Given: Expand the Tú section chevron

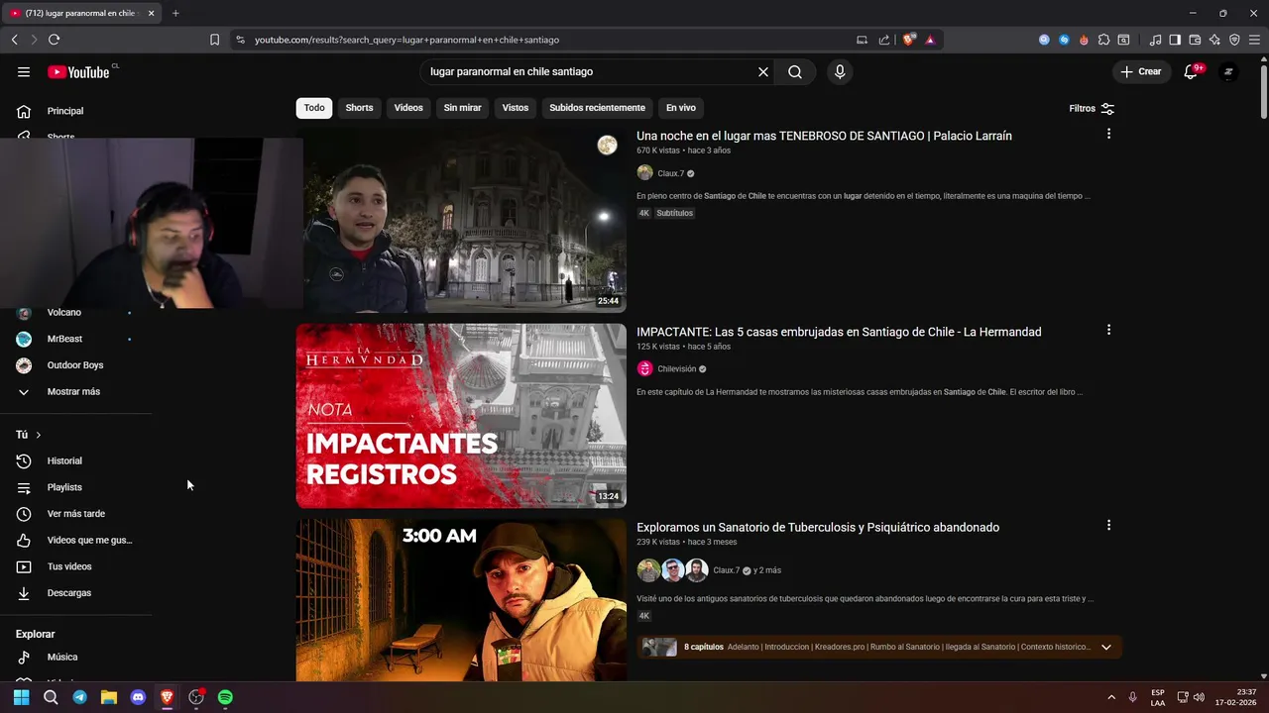Looking at the screenshot, I should coord(39,435).
